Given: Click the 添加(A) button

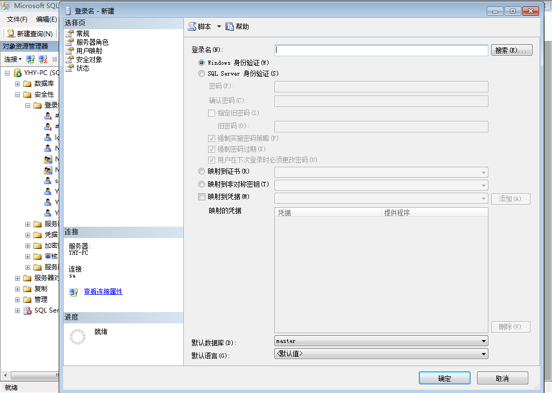Looking at the screenshot, I should point(510,199).
